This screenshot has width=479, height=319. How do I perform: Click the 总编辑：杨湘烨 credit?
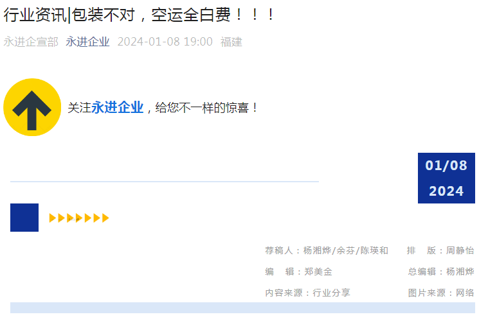pos(441,272)
